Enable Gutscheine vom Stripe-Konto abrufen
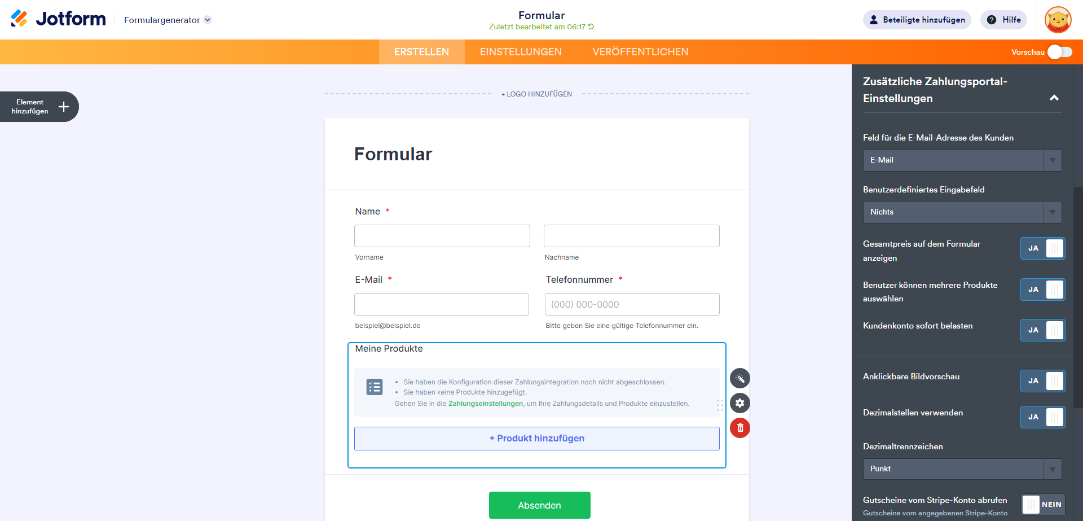The height and width of the screenshot is (521, 1083). click(1042, 505)
